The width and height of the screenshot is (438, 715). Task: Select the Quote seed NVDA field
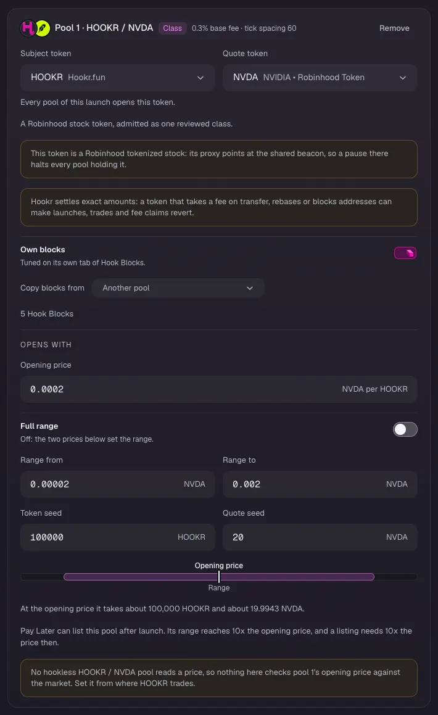320,537
